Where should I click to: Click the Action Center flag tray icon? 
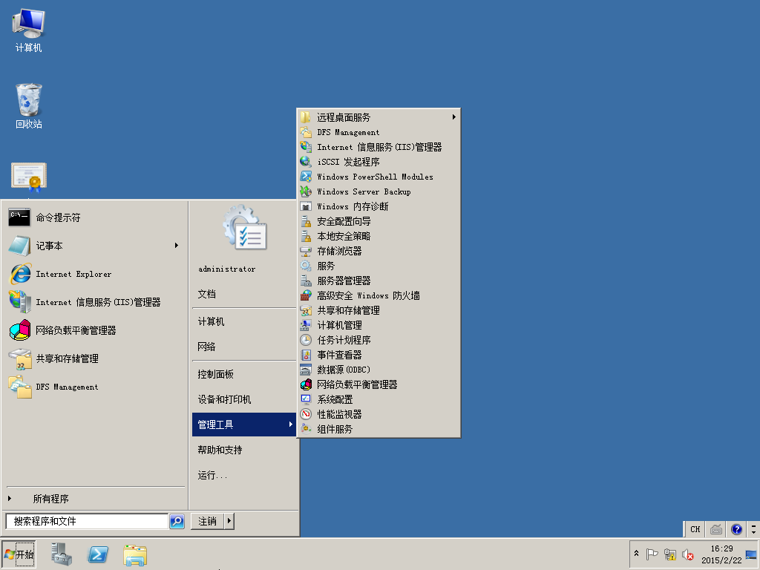pos(652,554)
